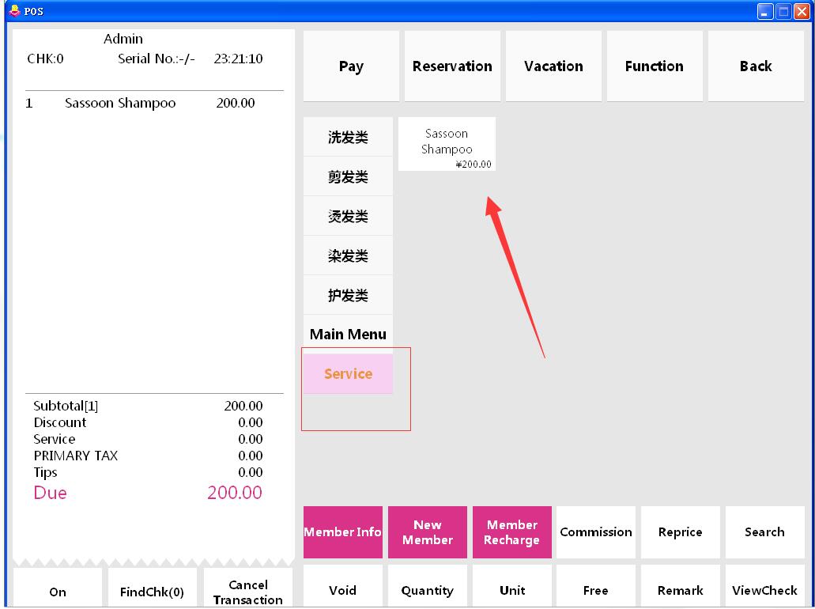Click the Commission button
815x609 pixels.
pyautogui.click(x=596, y=532)
